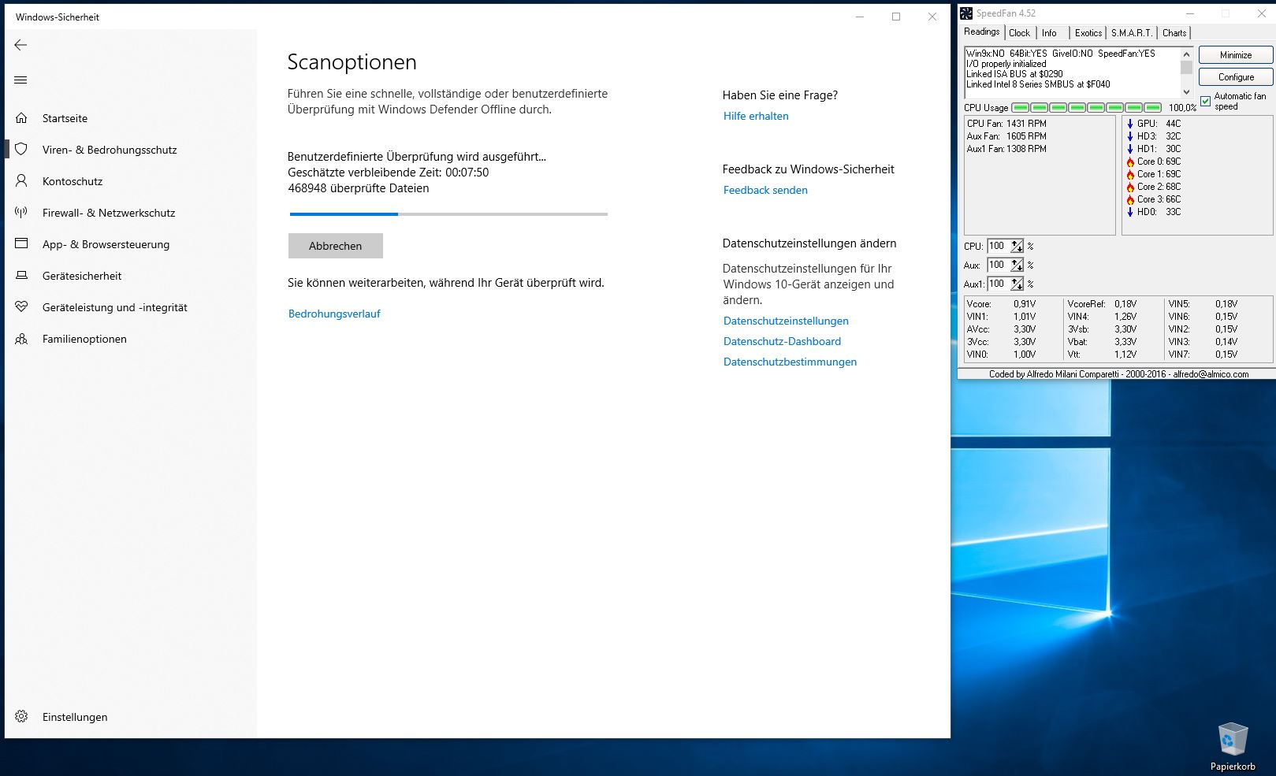Click the SpeedFan title bar icon

click(x=966, y=13)
